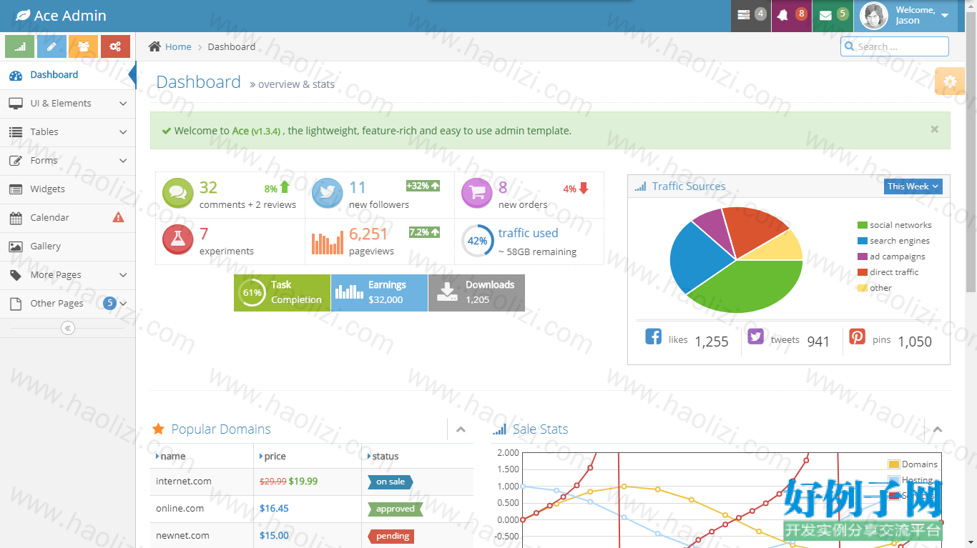Viewport: 977px width, 548px height.
Task: Open the orange settings gear panel
Action: click(950, 81)
